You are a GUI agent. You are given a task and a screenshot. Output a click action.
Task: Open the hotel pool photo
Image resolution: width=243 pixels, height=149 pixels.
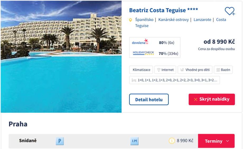[61, 57]
